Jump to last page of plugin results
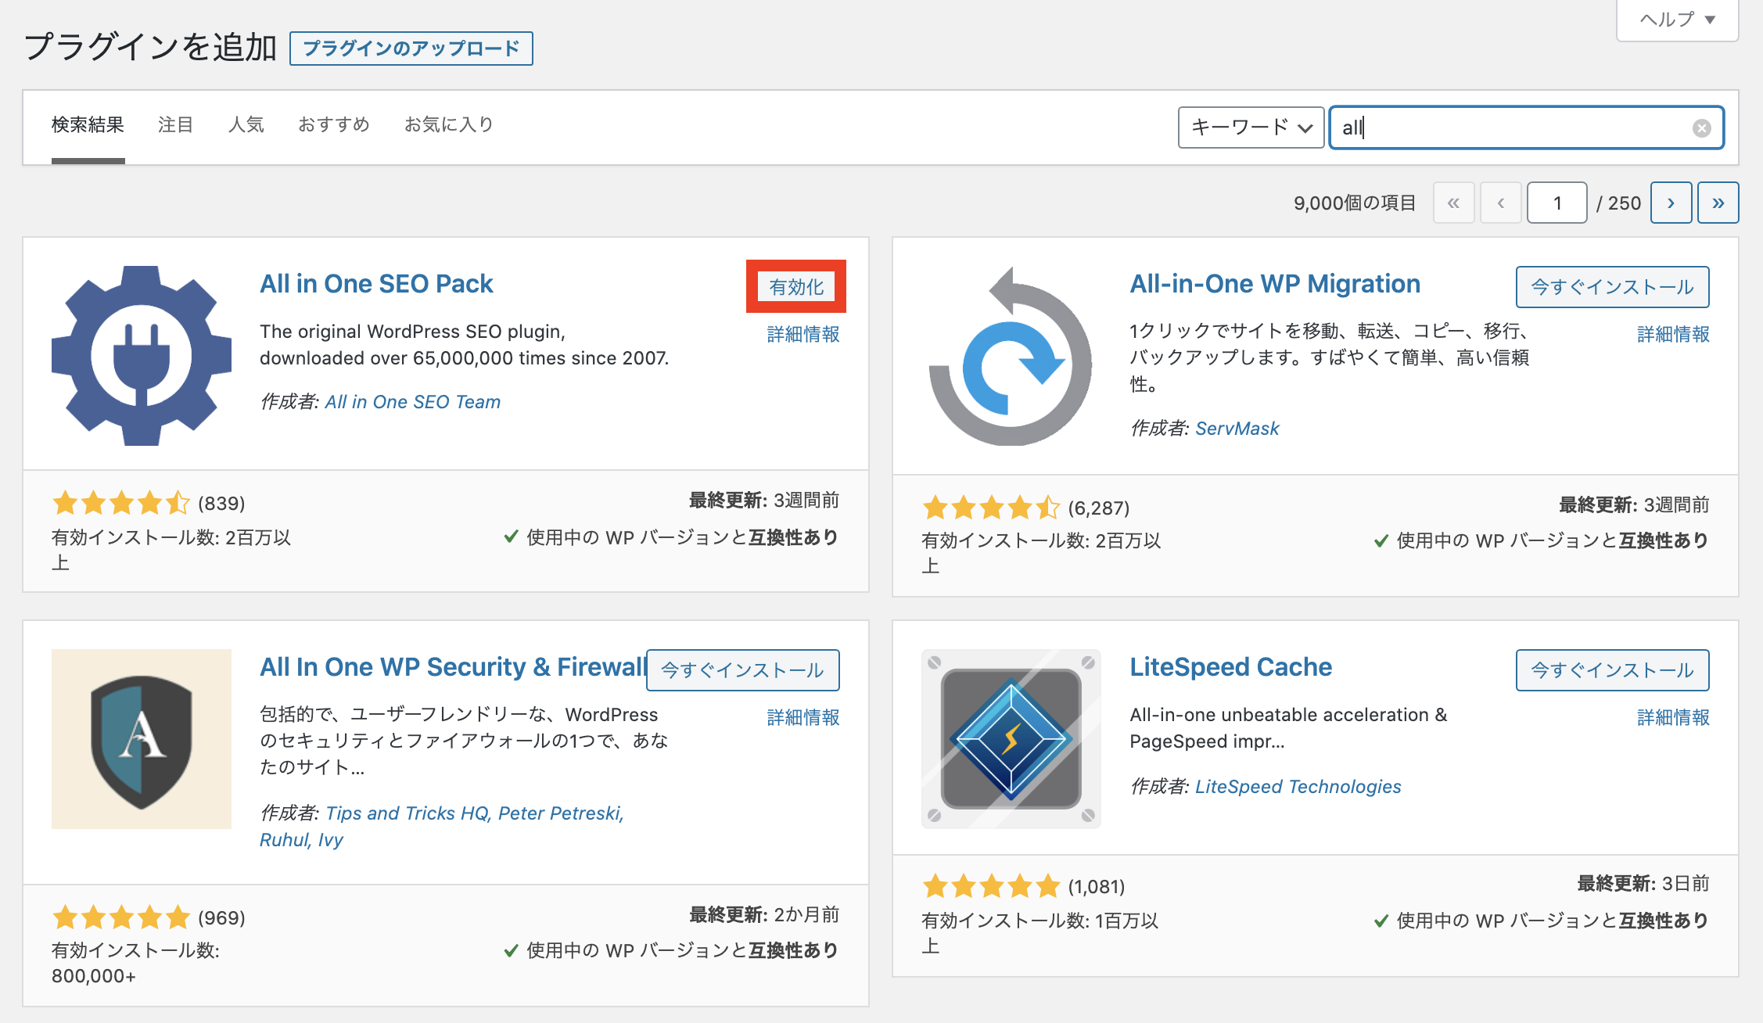 pyautogui.click(x=1718, y=203)
